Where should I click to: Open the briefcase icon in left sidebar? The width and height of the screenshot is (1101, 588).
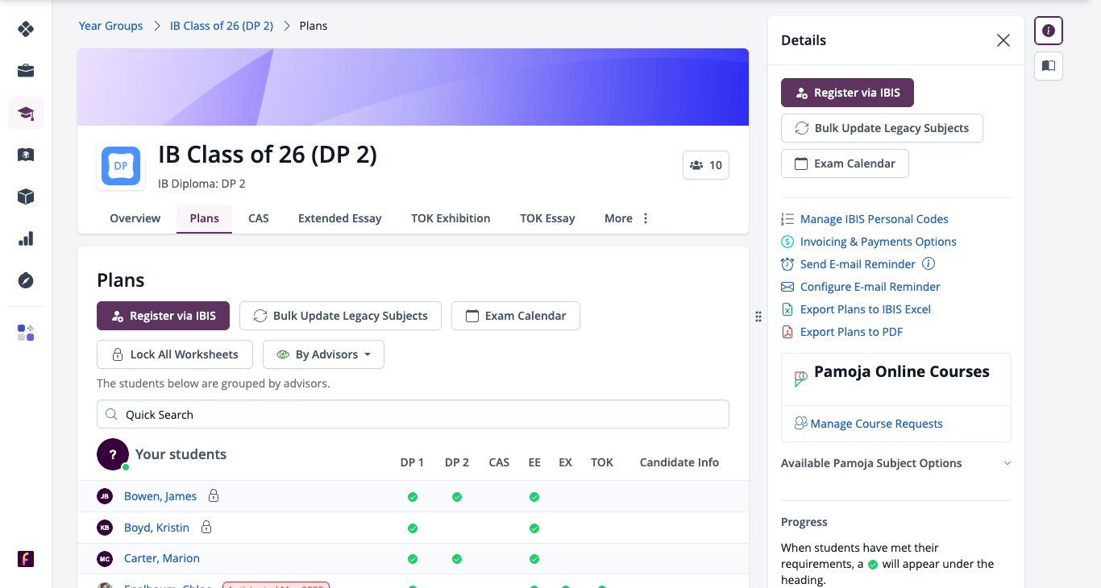tap(26, 71)
